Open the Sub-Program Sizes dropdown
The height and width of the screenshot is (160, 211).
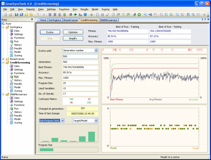[x=62, y=120]
